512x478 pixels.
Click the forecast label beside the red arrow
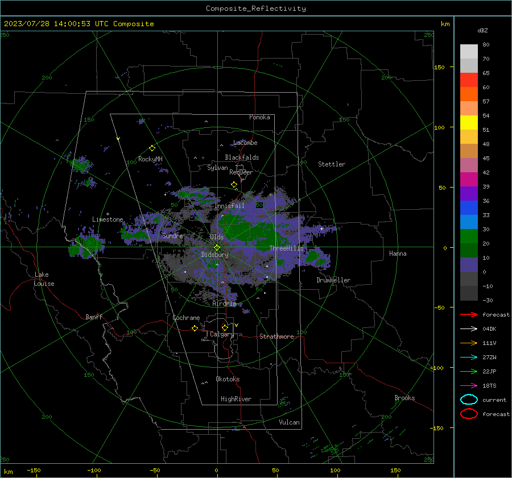click(x=496, y=314)
